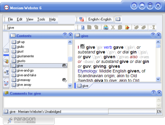
Task: Click the article pane scrollbar thumb
Action: click(x=158, y=46)
